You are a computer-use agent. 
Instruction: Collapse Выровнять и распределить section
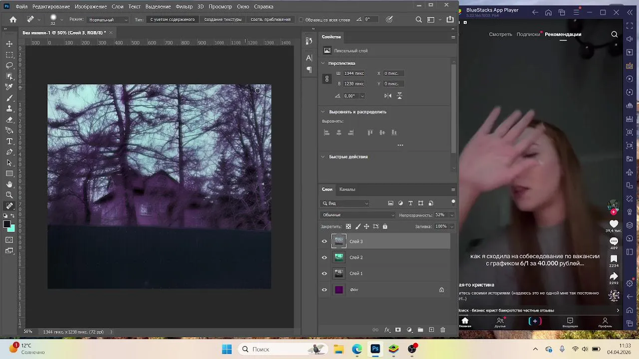point(323,112)
